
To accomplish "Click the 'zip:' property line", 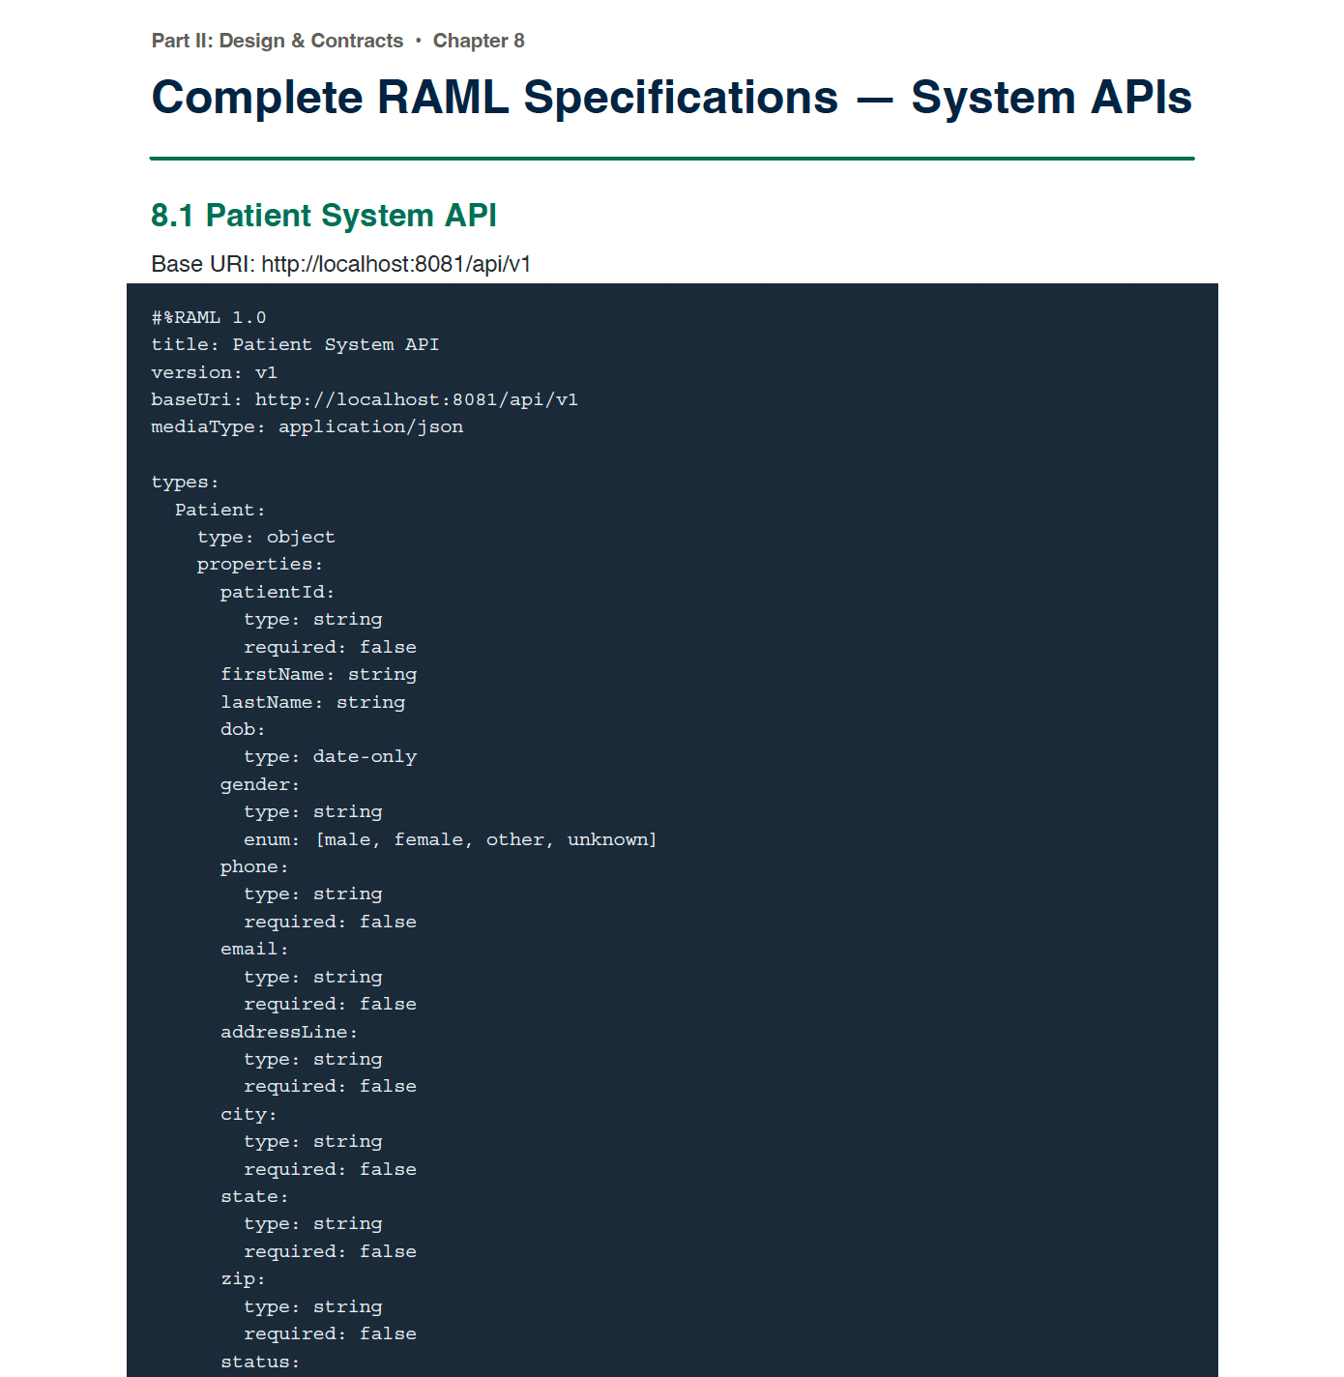I will click(243, 1279).
